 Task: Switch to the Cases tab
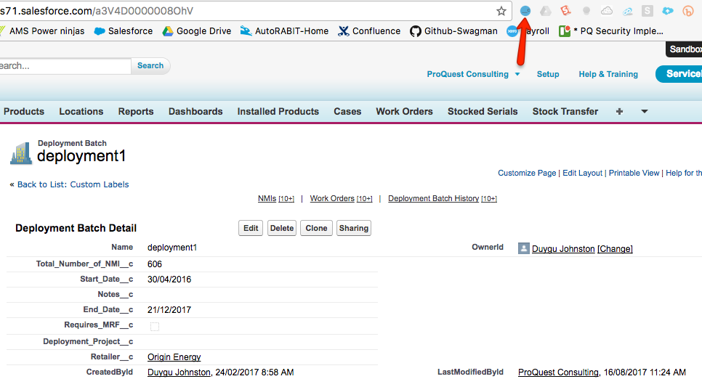[347, 111]
